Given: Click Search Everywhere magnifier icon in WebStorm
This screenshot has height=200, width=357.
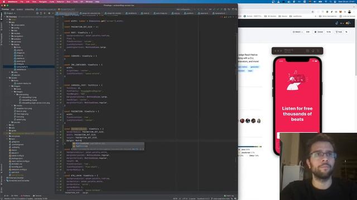Looking at the screenshot, I should 236,9.
